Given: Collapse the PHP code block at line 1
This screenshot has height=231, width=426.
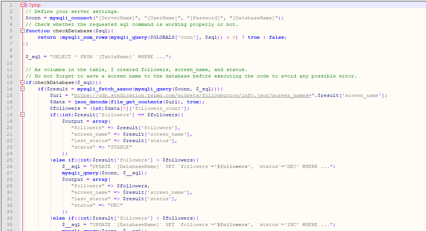Looking at the screenshot, I should 22,5.
